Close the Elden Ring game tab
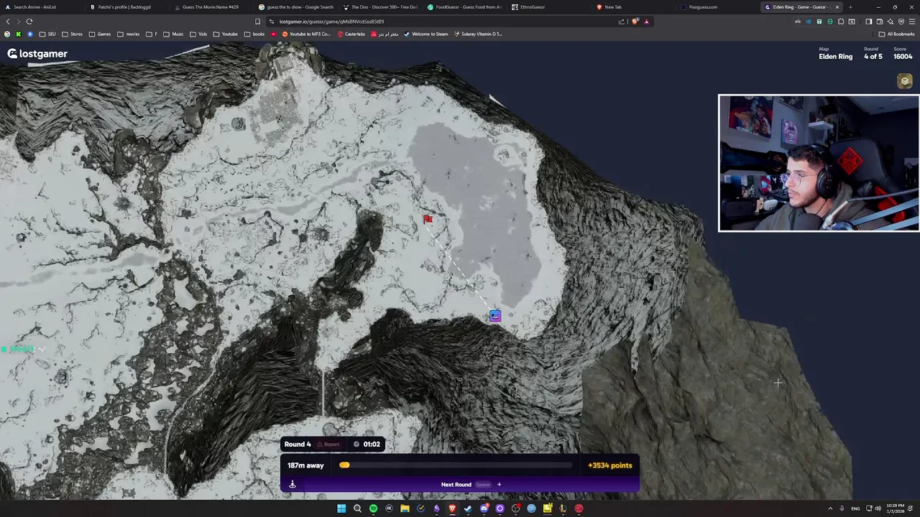 coord(837,7)
